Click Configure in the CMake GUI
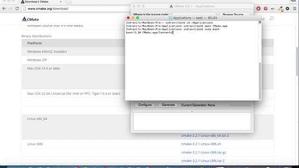299x168 pixels. 145,105
